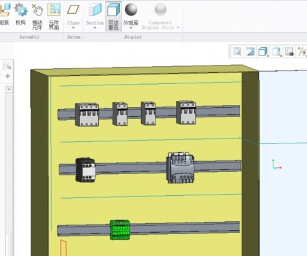Expand the Section dropdown arrow
Screen dimensions: 307x256
(95, 28)
